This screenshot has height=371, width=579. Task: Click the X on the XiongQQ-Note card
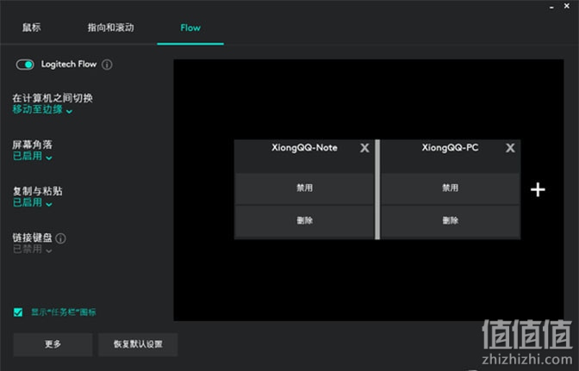click(364, 148)
